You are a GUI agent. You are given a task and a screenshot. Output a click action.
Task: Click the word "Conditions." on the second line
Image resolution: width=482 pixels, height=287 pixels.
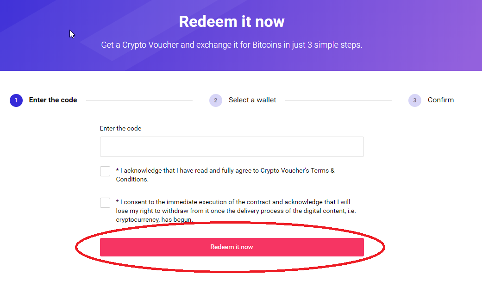(x=132, y=179)
